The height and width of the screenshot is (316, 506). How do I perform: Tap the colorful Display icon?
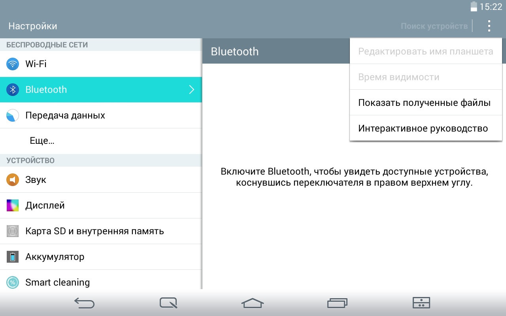[13, 205]
